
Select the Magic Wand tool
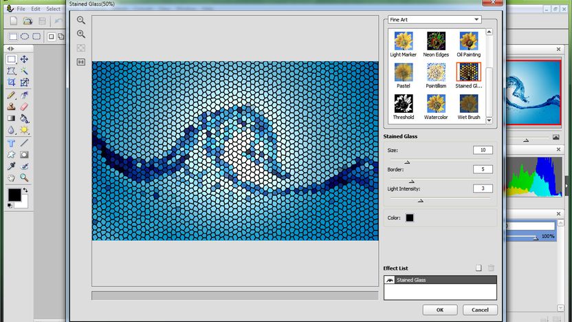24,71
